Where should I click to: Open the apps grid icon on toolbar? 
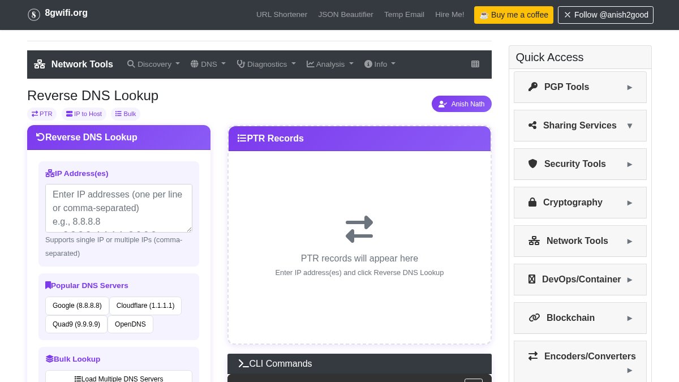(x=475, y=64)
